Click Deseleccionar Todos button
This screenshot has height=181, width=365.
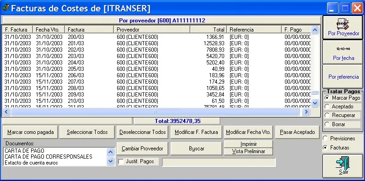point(142,132)
